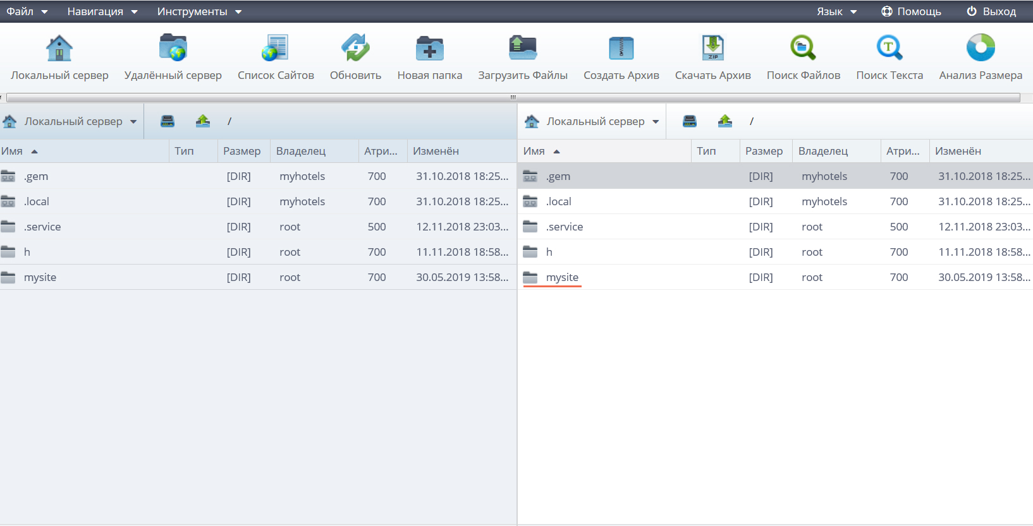Open the Файл menu
The height and width of the screenshot is (526, 1033).
27,11
